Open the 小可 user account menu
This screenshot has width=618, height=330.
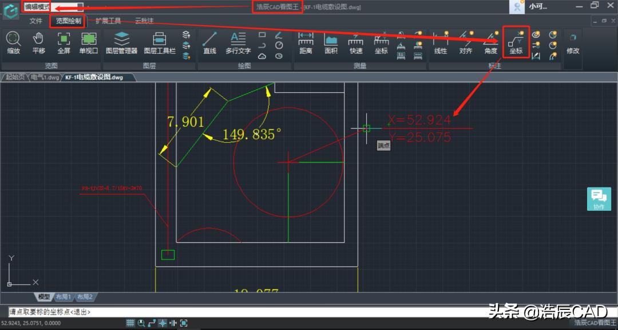[x=537, y=7]
